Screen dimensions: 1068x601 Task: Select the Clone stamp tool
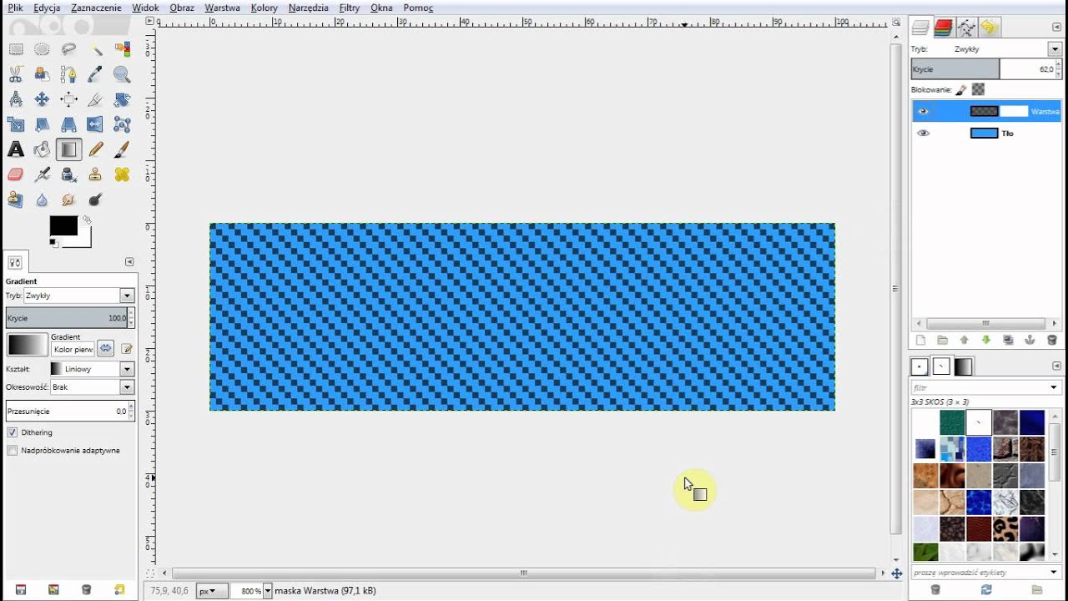click(95, 174)
